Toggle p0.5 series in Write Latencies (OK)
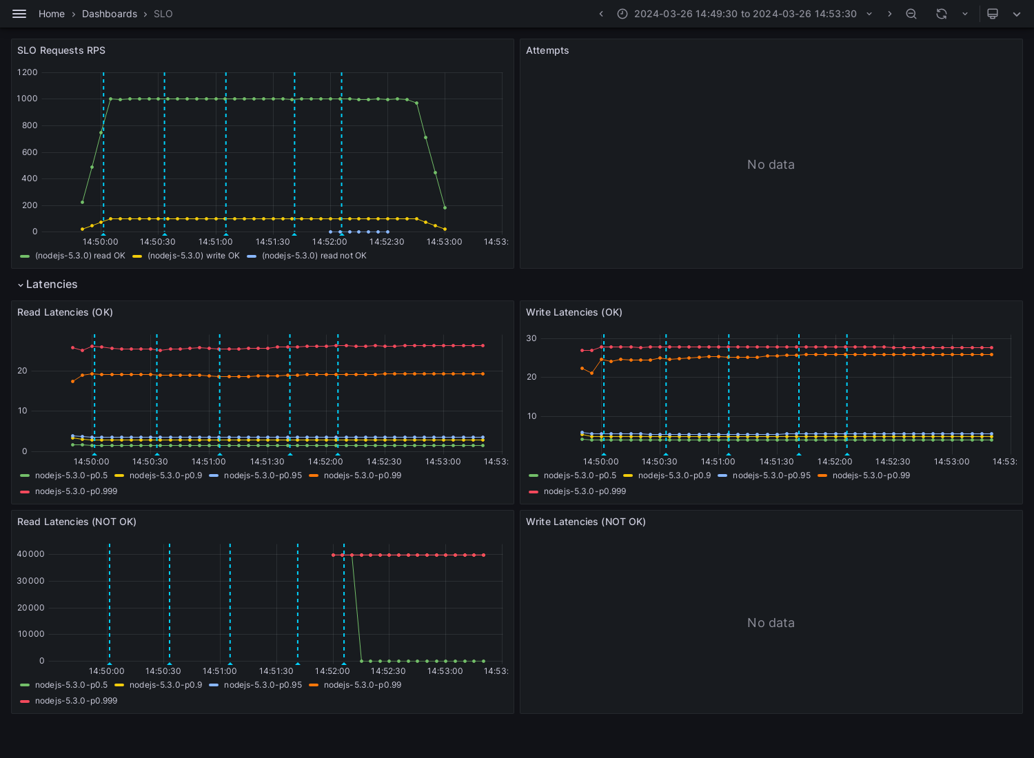Image resolution: width=1034 pixels, height=758 pixels. (580, 475)
